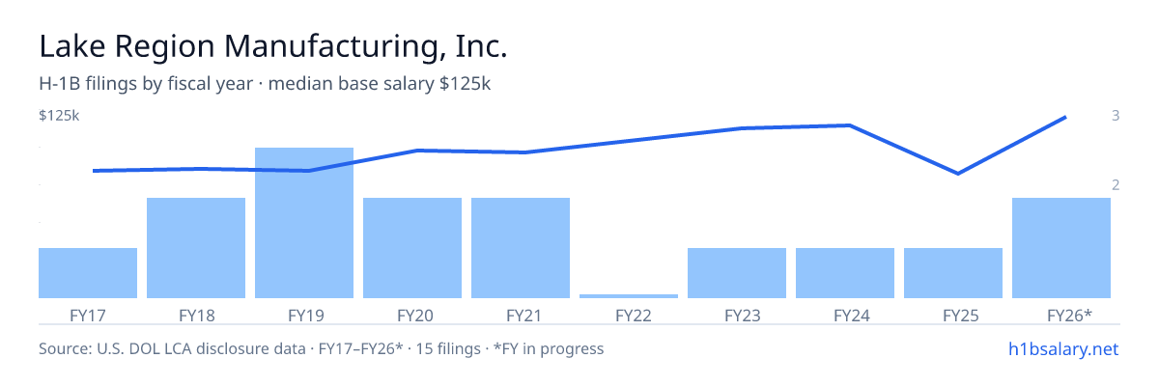Select the FY24 filings bar

(x=845, y=273)
